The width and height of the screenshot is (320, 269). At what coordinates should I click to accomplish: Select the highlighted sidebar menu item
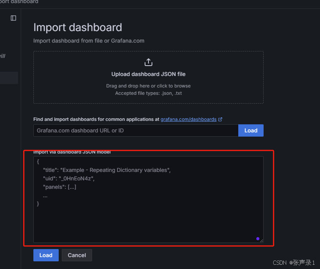click(x=9, y=78)
